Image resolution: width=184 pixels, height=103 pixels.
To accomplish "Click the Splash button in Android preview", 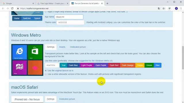I will click(x=37, y=18).
